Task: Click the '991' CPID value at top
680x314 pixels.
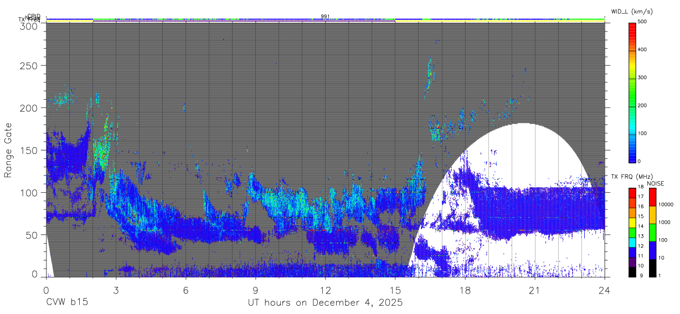Action: [325, 16]
